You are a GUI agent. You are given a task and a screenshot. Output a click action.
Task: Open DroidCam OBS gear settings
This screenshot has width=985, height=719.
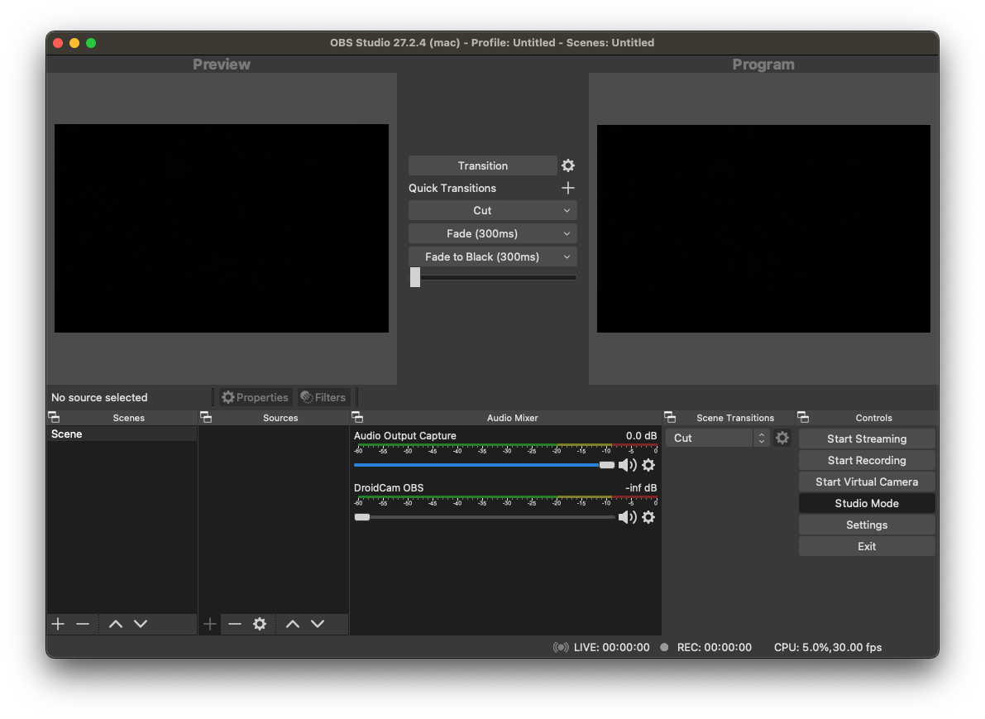tap(648, 517)
